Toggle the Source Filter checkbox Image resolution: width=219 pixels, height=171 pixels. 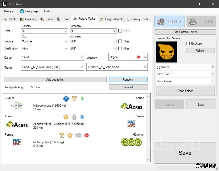pos(120,41)
